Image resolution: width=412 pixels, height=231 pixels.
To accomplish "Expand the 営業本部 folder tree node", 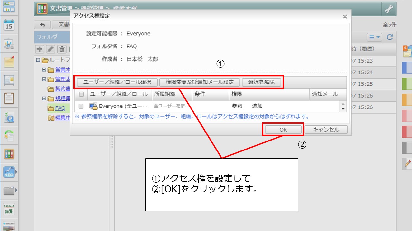I will [x=44, y=70].
